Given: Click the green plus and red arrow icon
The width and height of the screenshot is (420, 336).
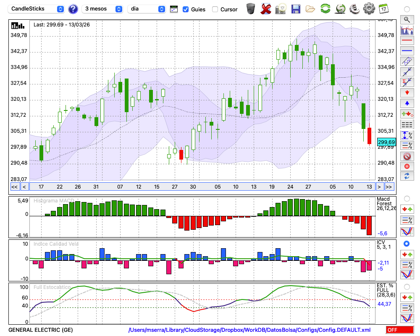Looking at the screenshot, I should [x=407, y=114].
